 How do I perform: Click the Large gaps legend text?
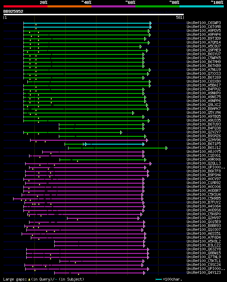(44, 279)
